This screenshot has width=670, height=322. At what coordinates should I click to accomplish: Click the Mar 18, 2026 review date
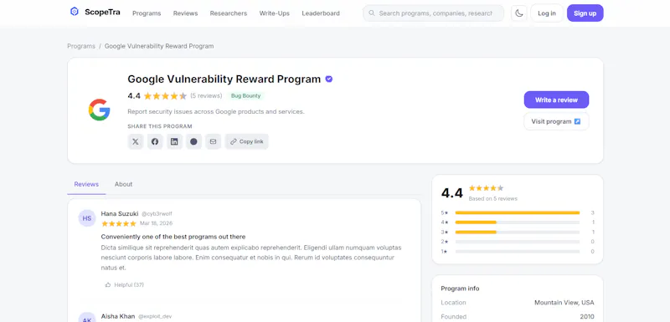156,223
